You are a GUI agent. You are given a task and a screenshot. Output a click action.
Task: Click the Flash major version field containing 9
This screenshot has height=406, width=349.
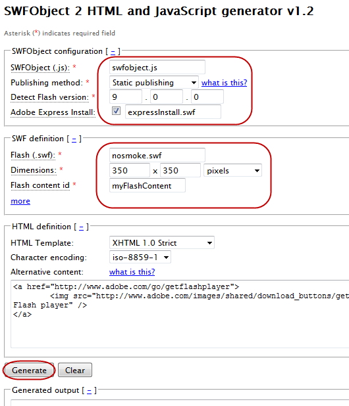pos(126,97)
